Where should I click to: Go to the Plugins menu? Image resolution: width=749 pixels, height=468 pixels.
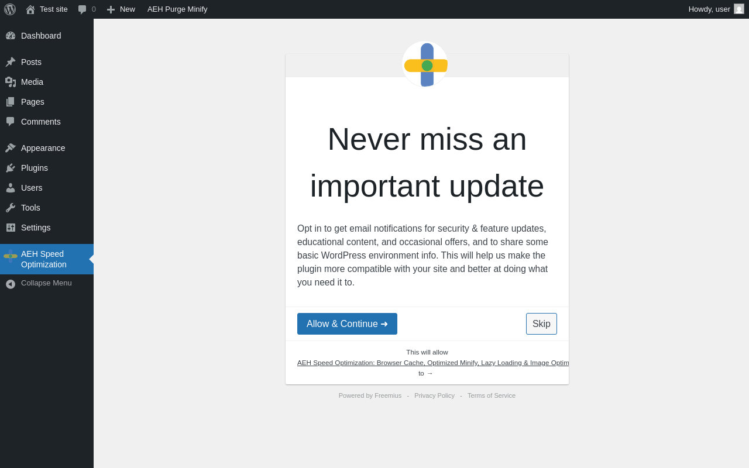tap(47, 168)
